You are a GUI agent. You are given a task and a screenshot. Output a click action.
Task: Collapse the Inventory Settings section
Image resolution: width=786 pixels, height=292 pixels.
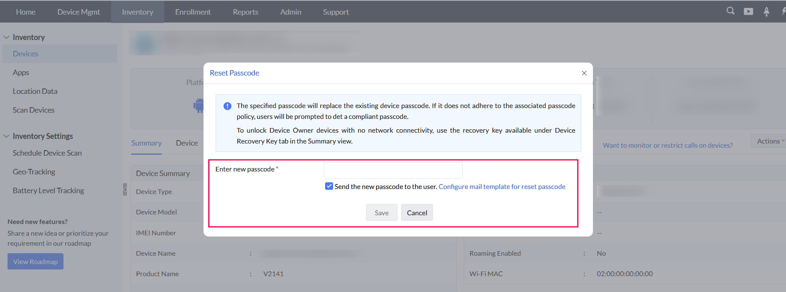click(7, 136)
